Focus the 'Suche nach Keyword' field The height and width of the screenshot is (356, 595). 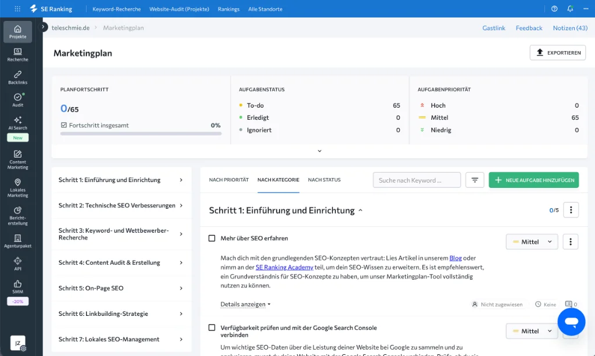click(417, 180)
